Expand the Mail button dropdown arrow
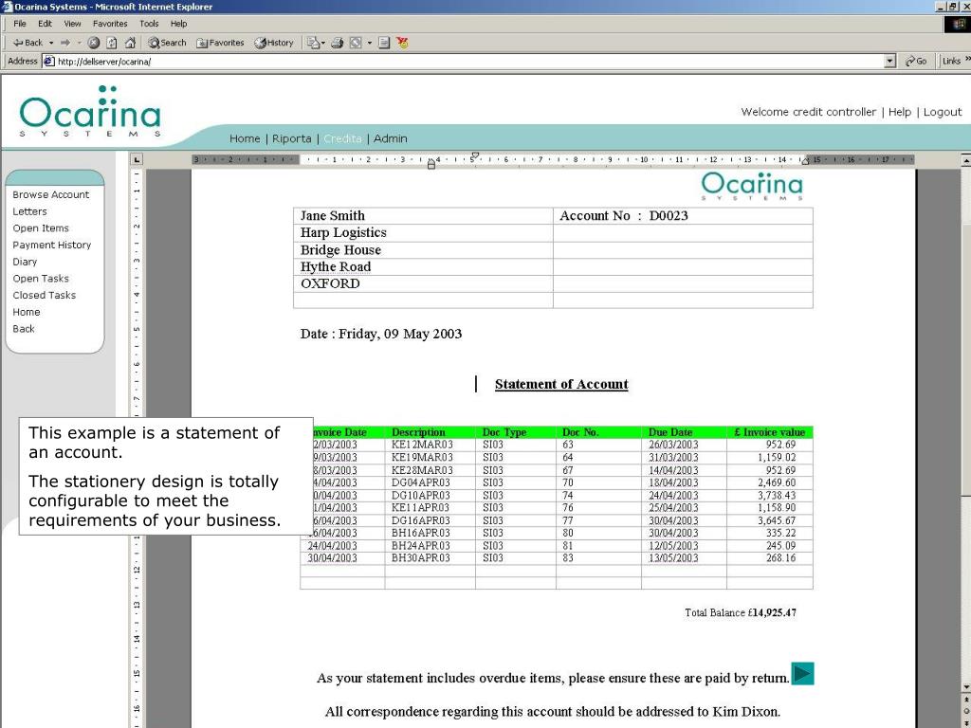This screenshot has height=728, width=971. pyautogui.click(x=323, y=43)
